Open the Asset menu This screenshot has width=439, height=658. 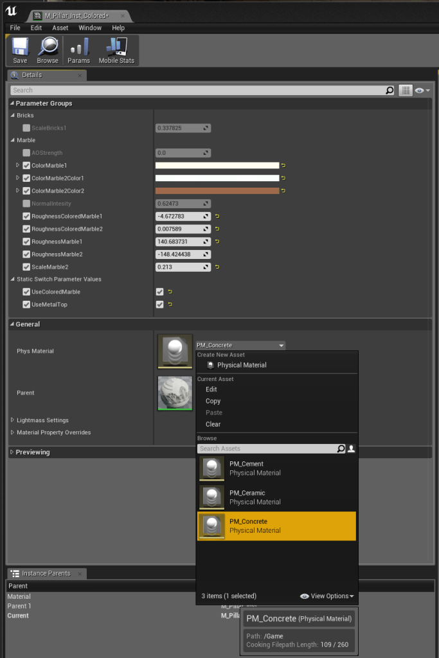point(60,28)
